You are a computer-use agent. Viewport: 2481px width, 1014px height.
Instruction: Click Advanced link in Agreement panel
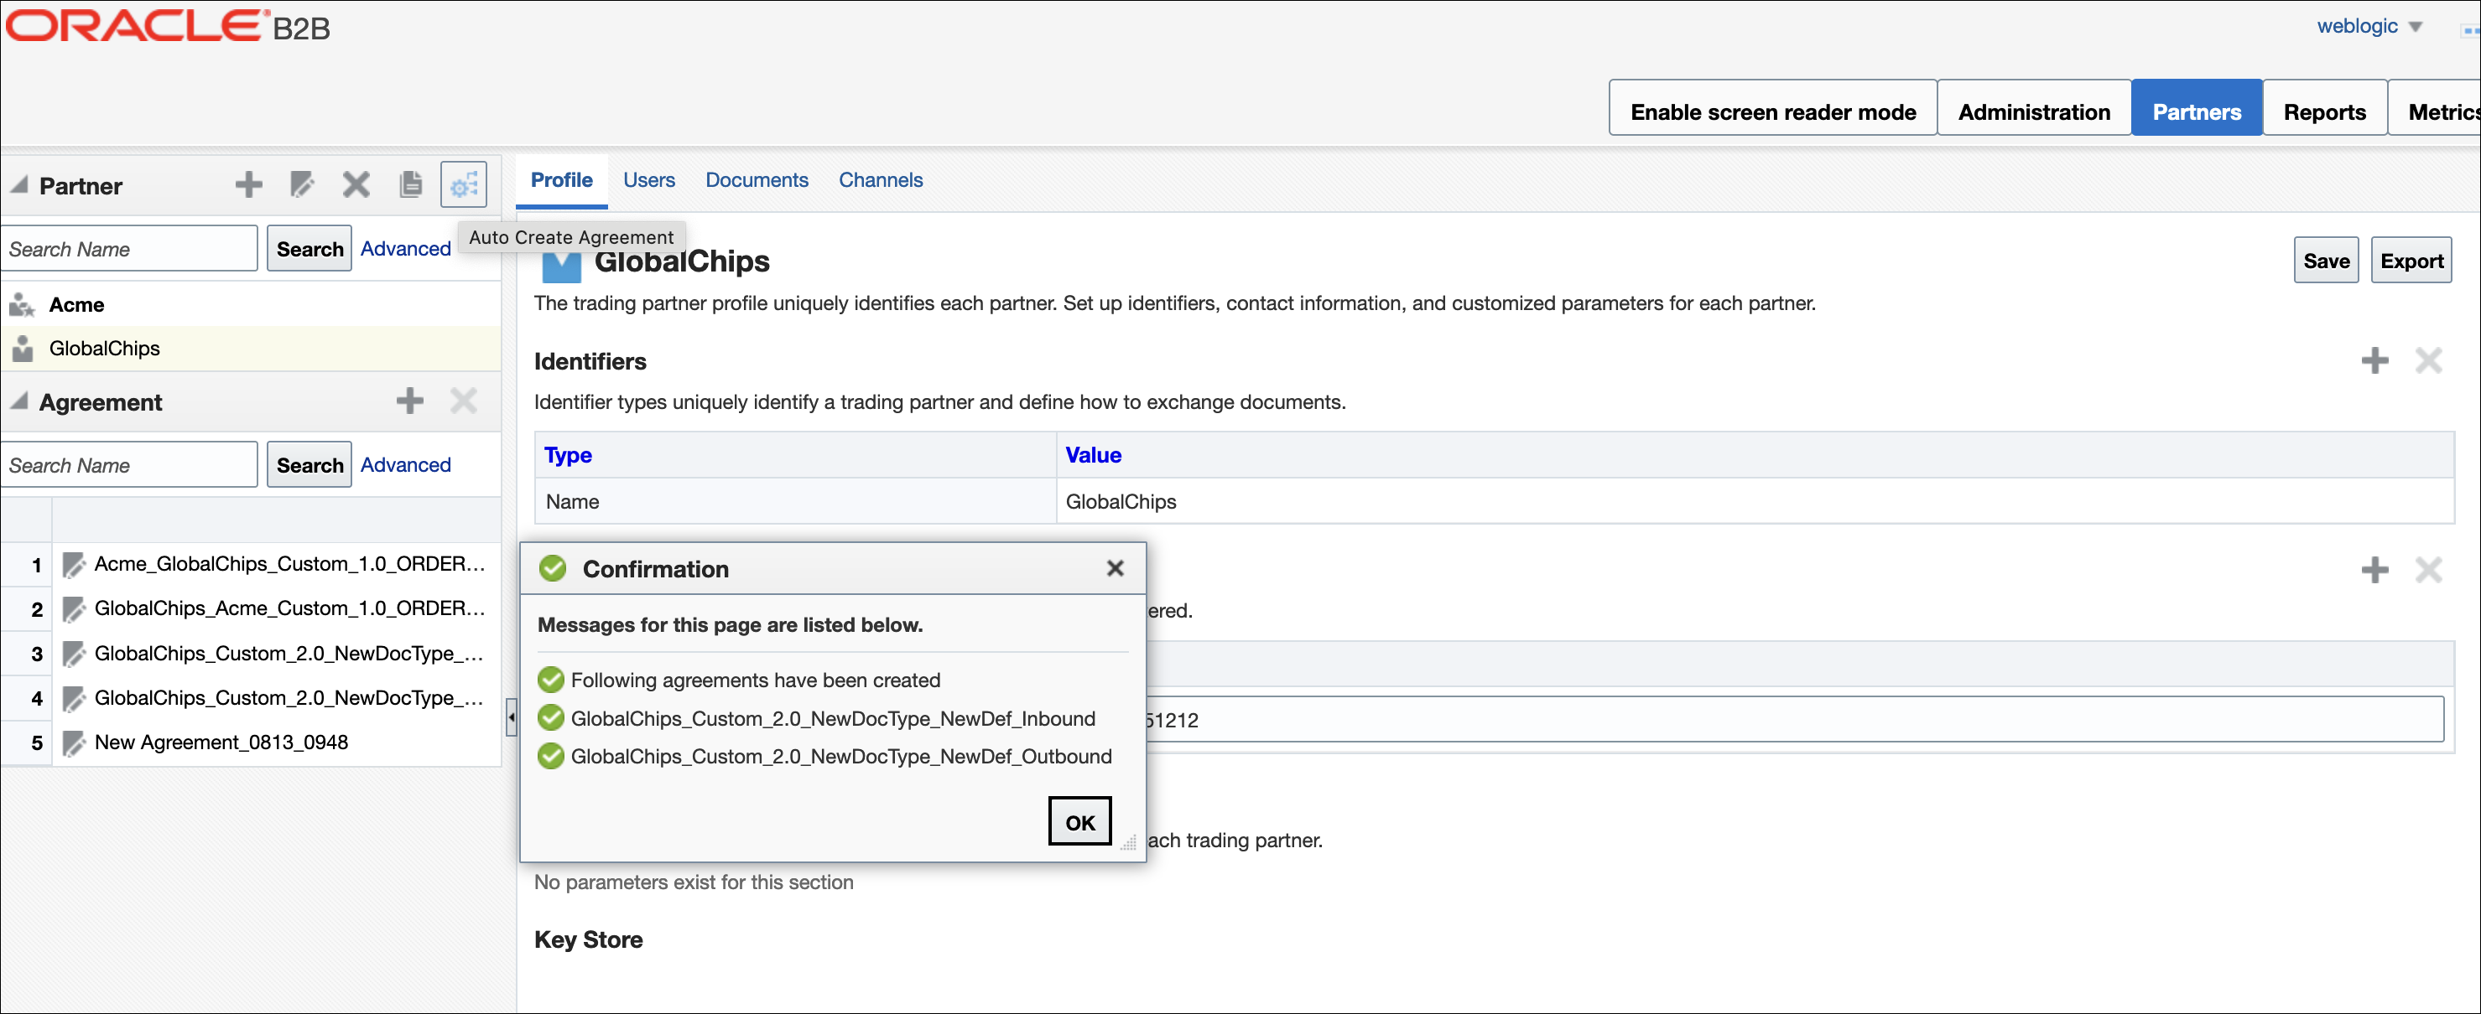pyautogui.click(x=405, y=464)
